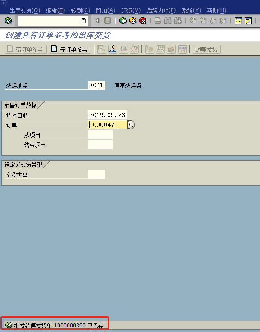Click the 选择日期 field label
260x332 pixels.
[17, 115]
